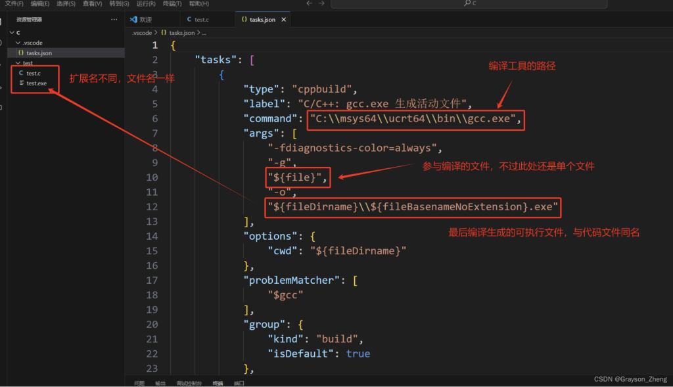
Task: Click the forward navigation arrow in title bar
Action: [321, 3]
